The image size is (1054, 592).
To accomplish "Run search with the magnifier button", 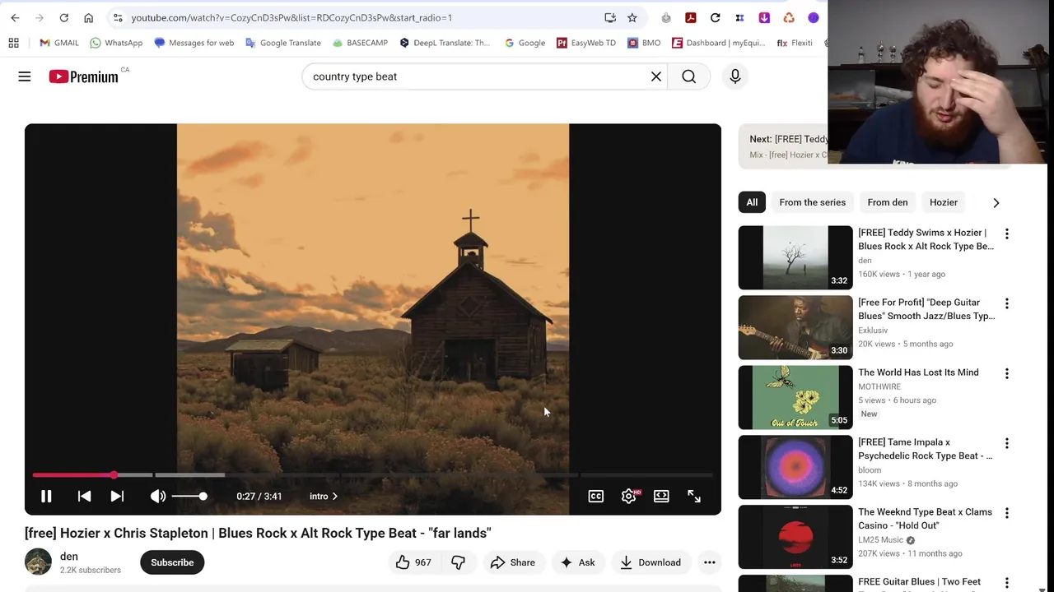I will (x=689, y=76).
